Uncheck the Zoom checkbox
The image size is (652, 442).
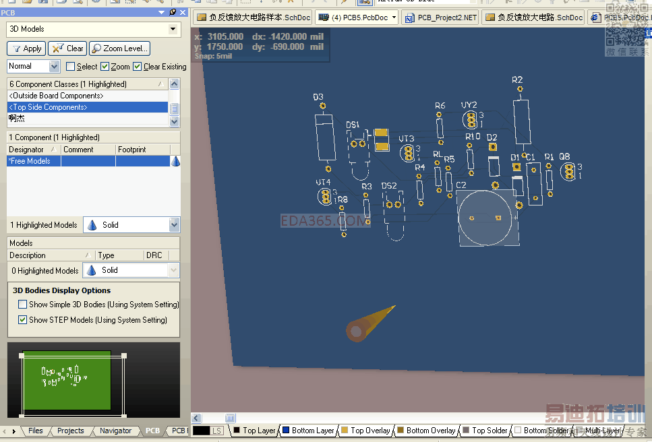[x=105, y=67]
